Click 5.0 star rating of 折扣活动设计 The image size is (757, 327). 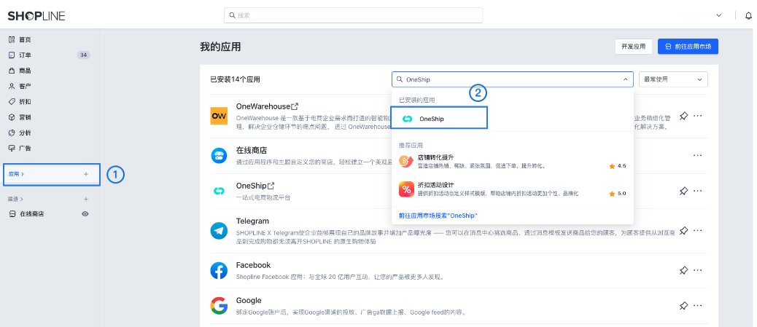pos(618,194)
